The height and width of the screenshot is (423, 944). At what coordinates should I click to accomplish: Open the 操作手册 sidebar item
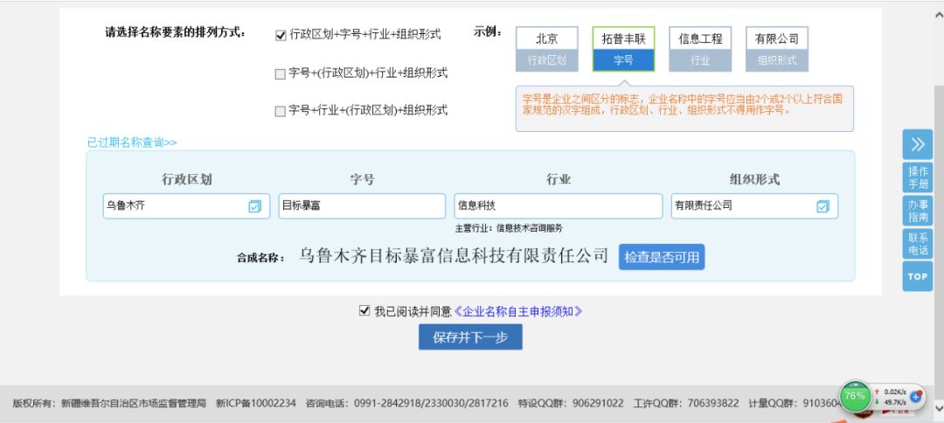coord(918,177)
